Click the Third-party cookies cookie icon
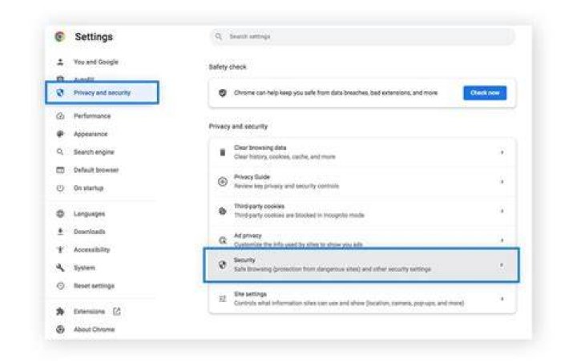This screenshot has width=577, height=363. 222,211
